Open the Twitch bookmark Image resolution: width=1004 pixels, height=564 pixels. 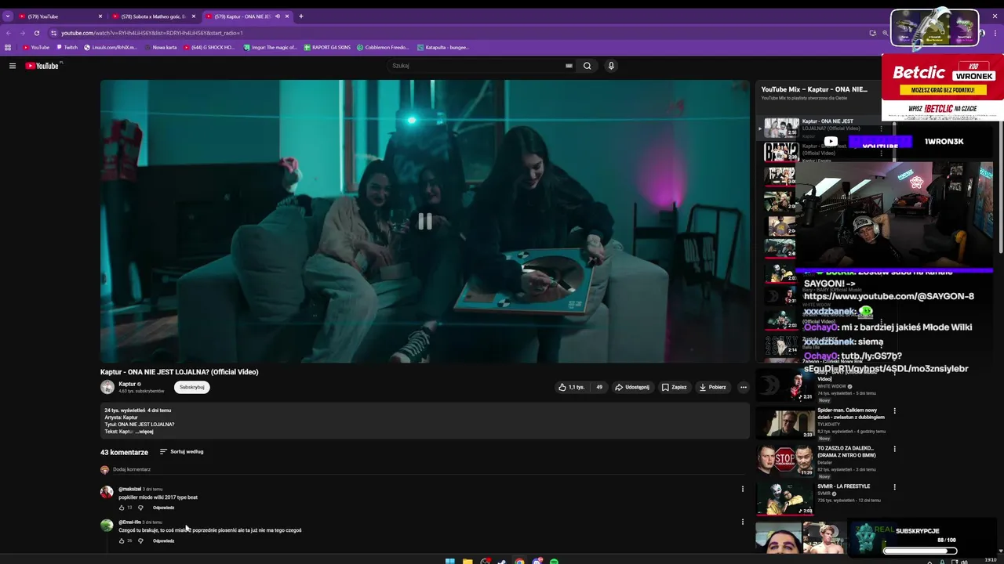pos(67,47)
